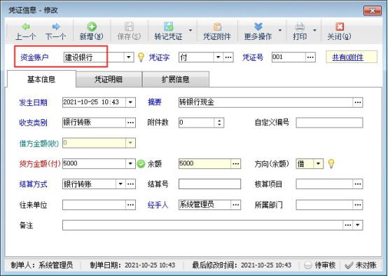
Task: Click the green 新增 add icon
Action: [x=92, y=27]
